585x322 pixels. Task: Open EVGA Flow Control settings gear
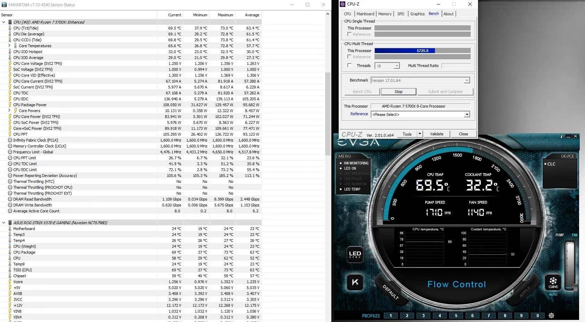[x=551, y=315]
